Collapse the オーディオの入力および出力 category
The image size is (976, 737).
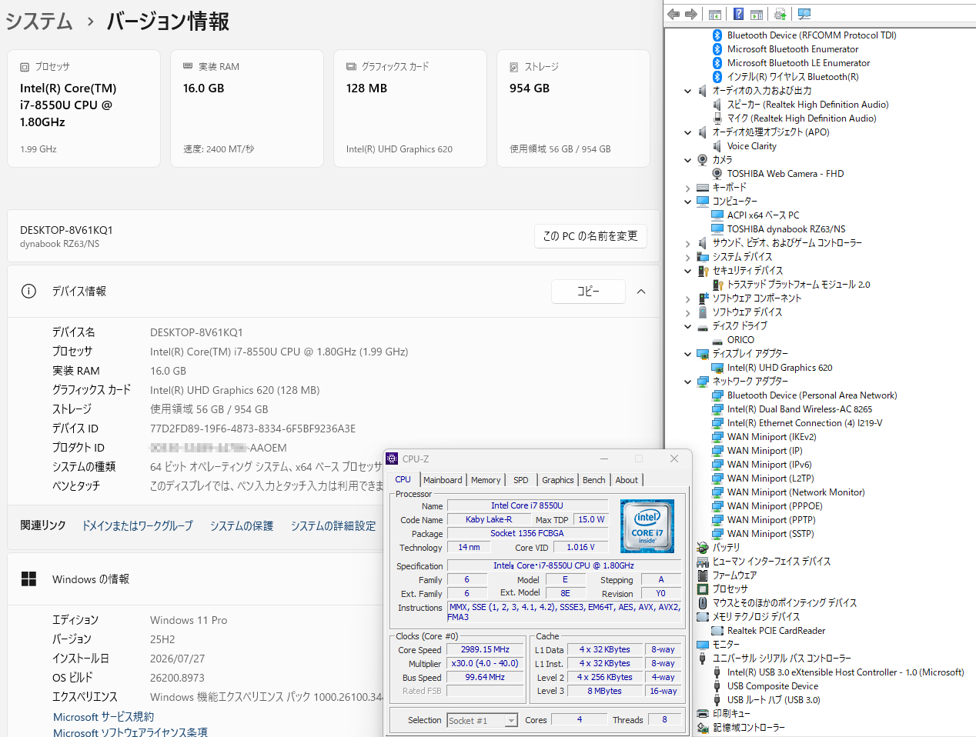[687, 91]
